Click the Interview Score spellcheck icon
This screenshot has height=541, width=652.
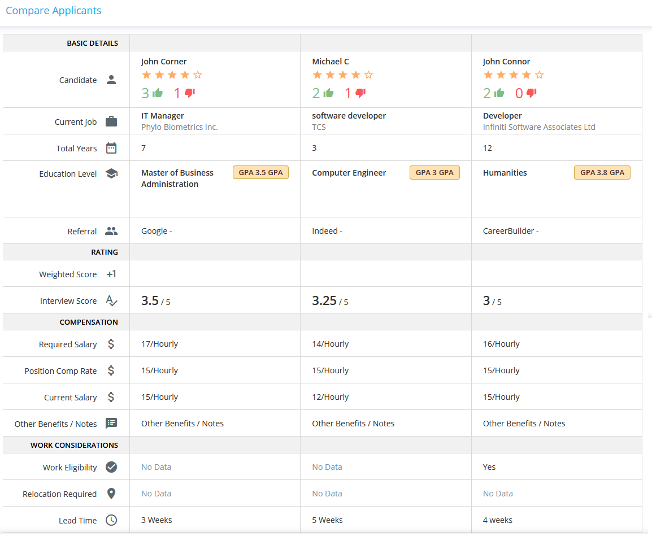click(111, 301)
